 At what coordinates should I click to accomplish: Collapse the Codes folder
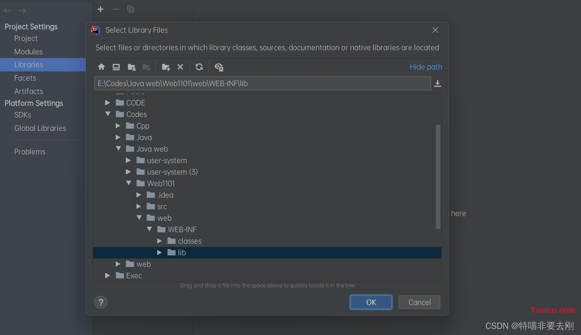107,114
